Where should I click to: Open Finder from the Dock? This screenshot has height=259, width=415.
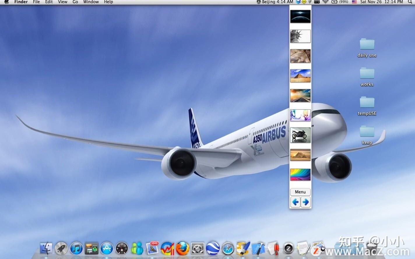(46, 248)
